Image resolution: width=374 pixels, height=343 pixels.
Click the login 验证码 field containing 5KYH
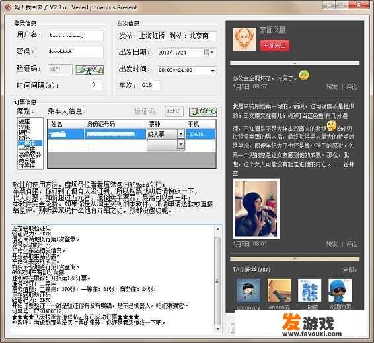[60, 69]
